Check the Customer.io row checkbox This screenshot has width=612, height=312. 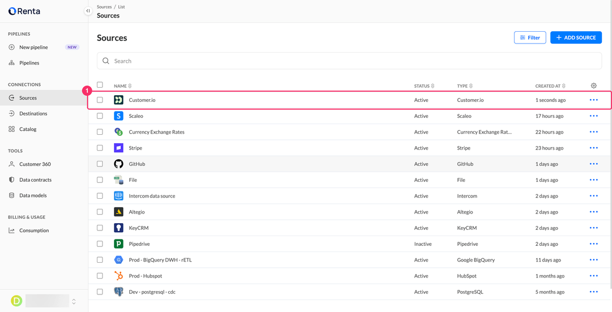[100, 100]
